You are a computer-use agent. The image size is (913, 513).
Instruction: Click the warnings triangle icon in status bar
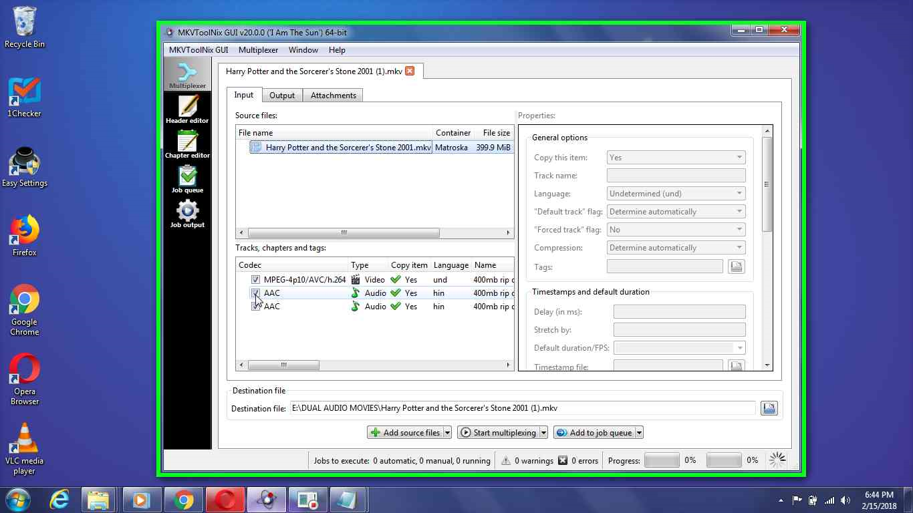point(506,460)
